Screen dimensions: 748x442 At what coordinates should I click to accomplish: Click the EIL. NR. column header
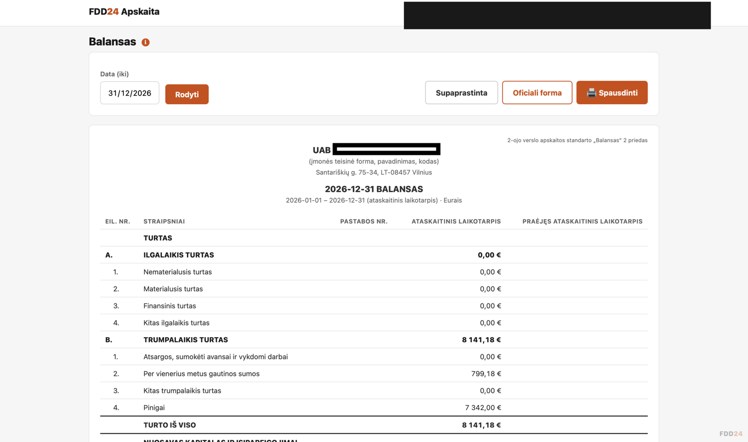coord(118,221)
